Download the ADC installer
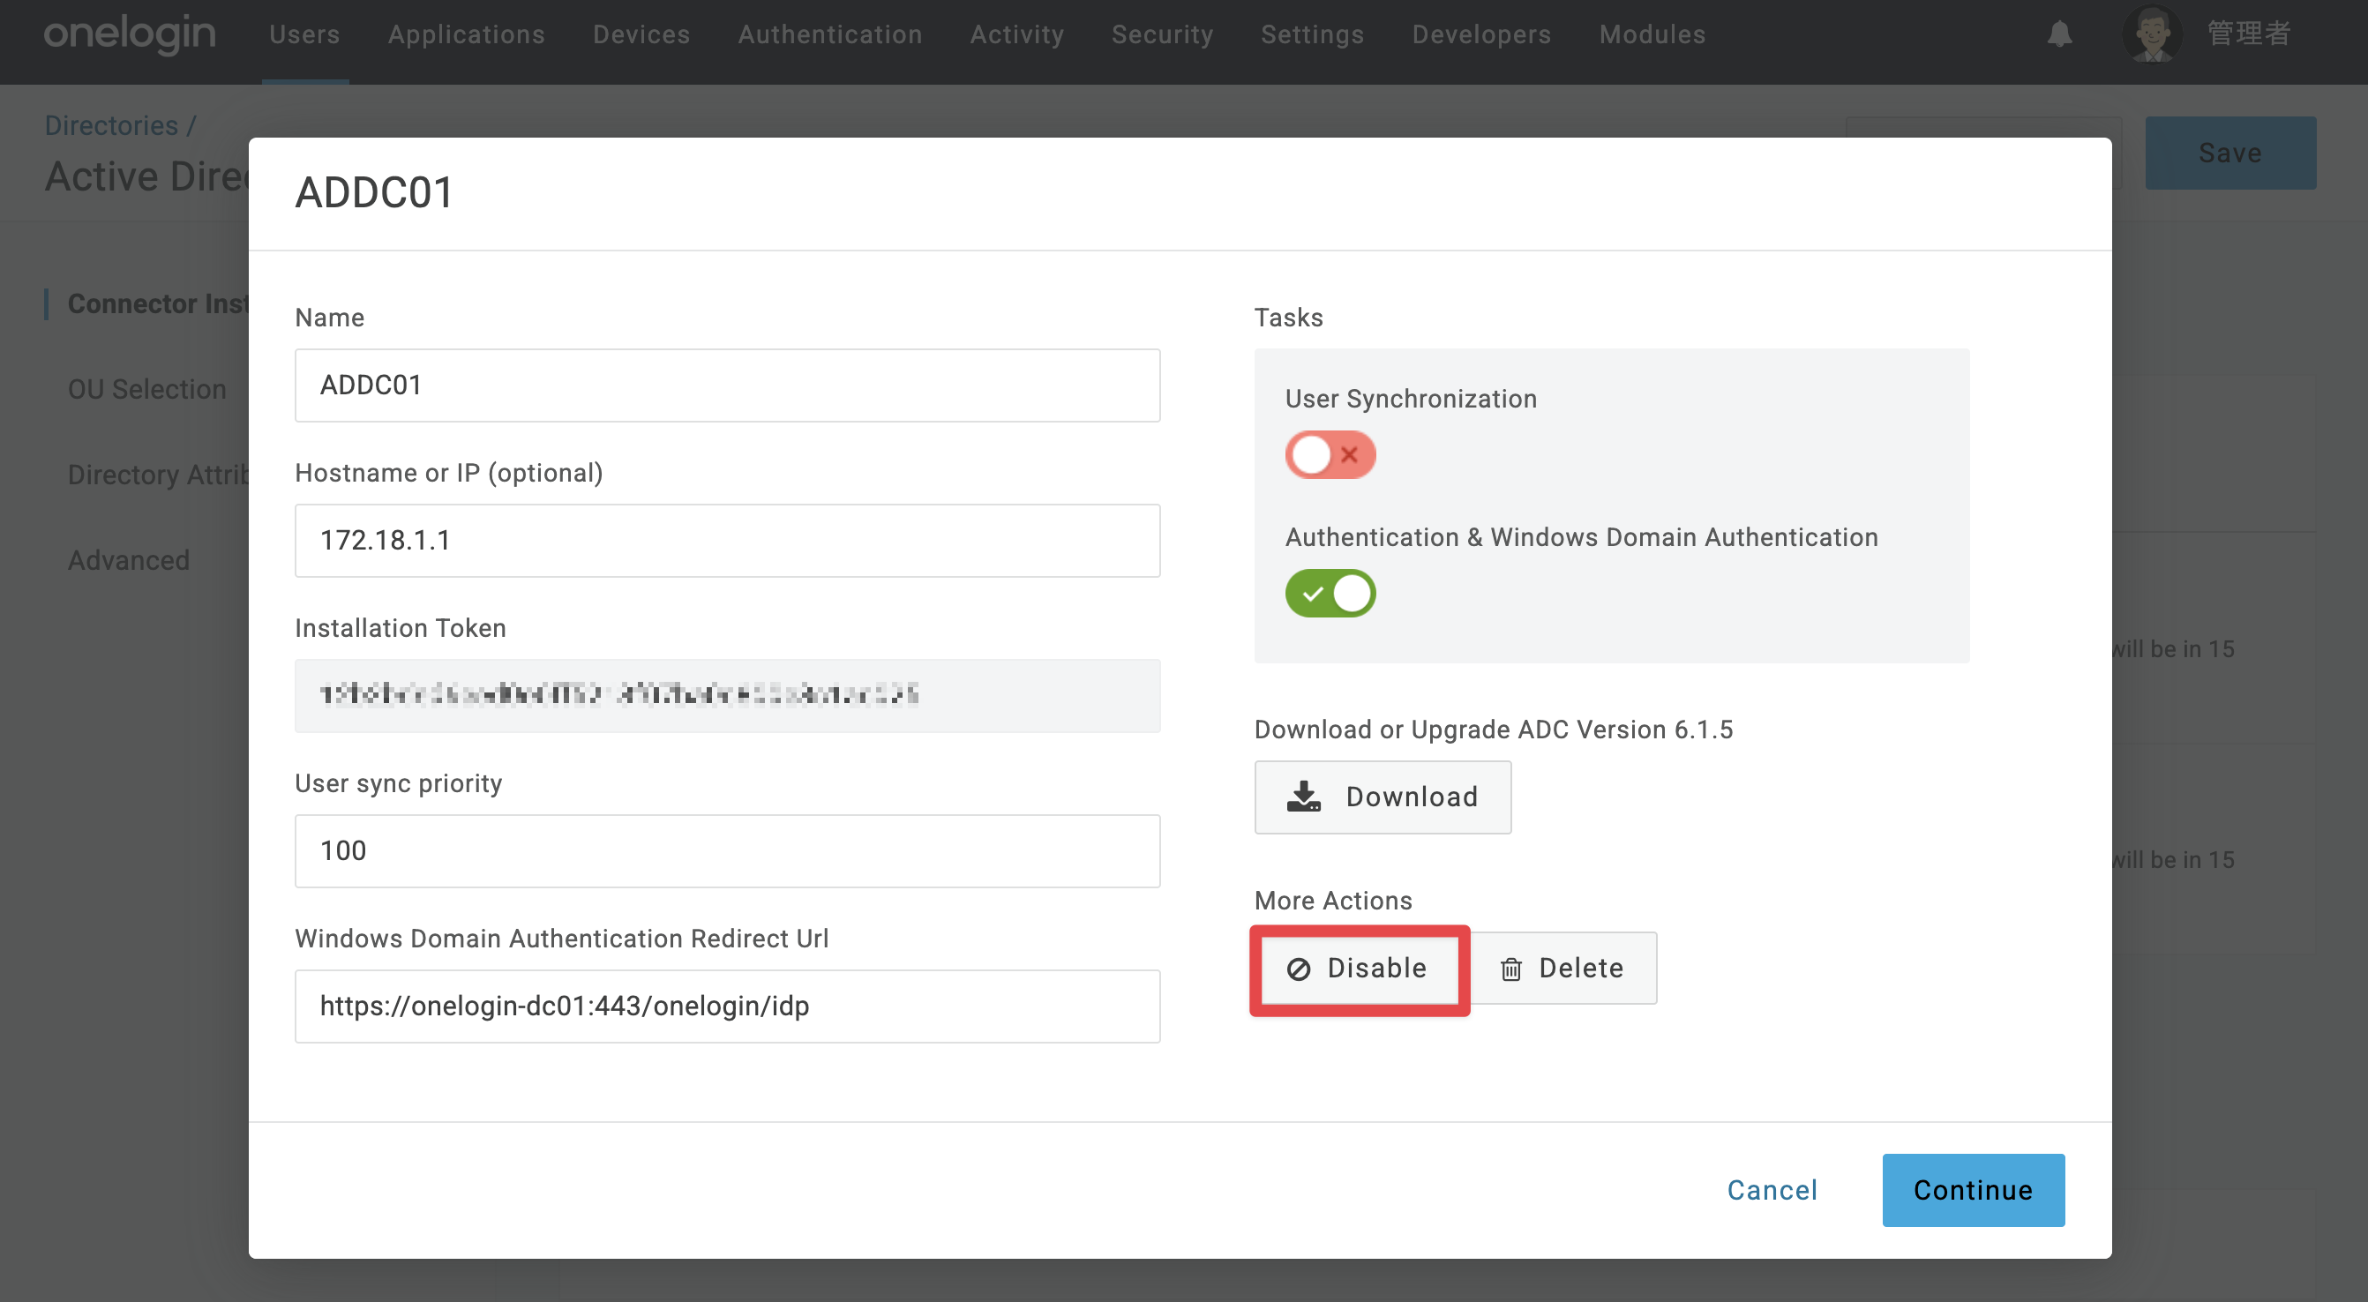 click(x=1383, y=797)
